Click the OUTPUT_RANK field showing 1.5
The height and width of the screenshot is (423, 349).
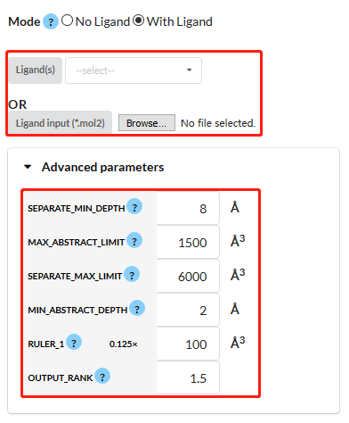coord(188,377)
